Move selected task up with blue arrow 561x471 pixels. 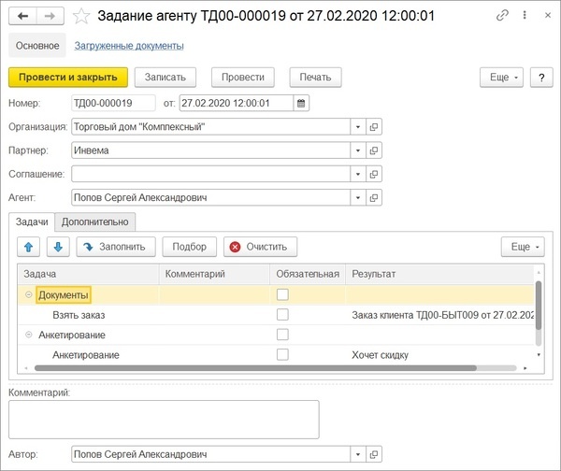pos(29,247)
